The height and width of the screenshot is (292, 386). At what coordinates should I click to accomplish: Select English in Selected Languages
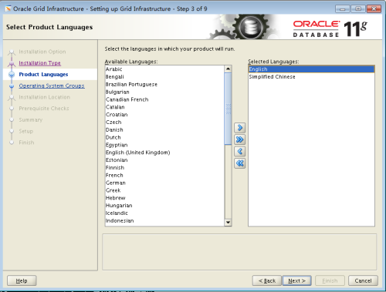tap(311, 69)
